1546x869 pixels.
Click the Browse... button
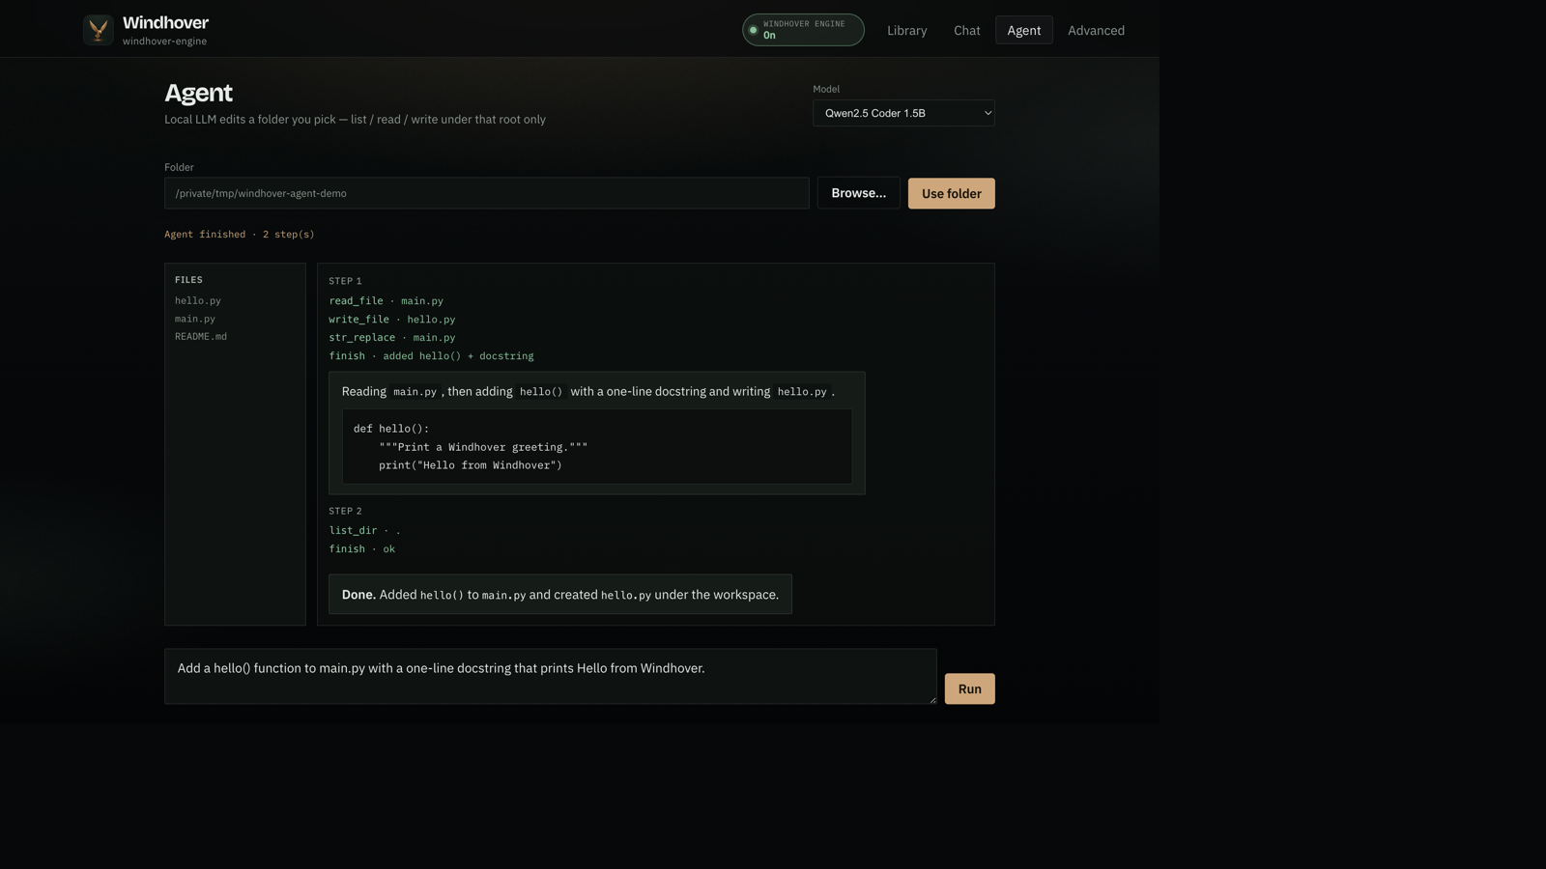point(858,193)
